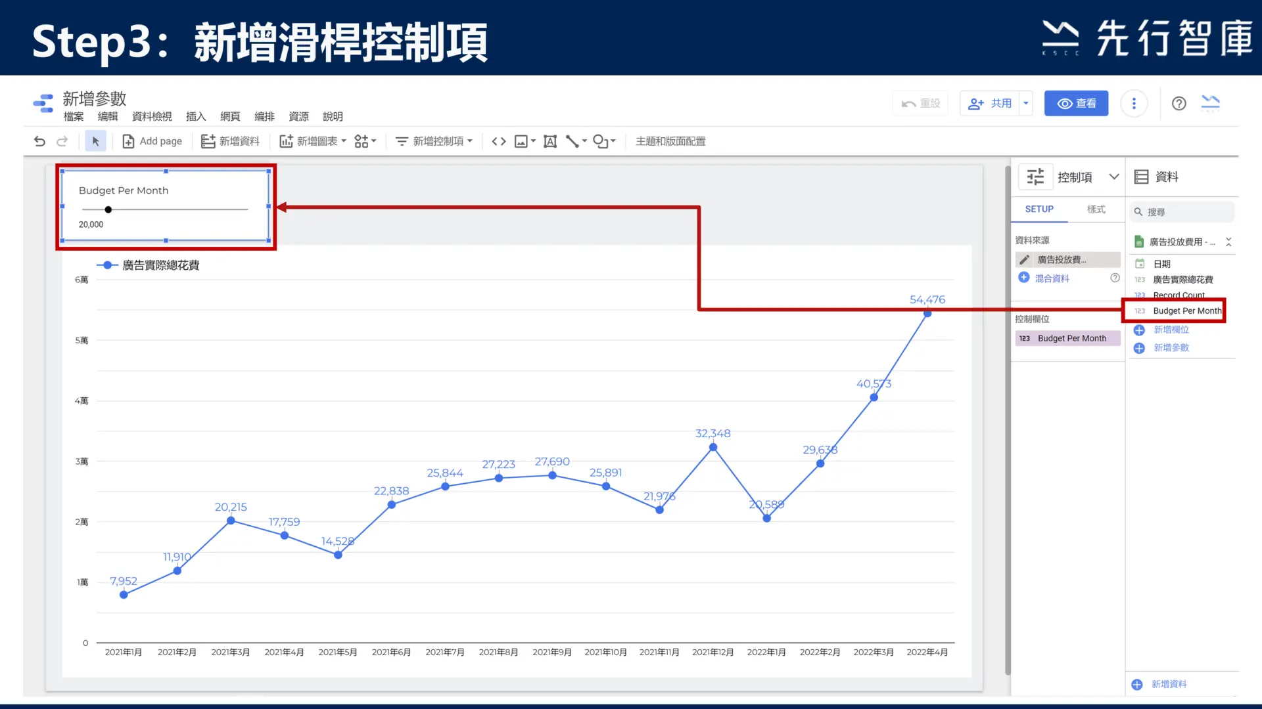The image size is (1262, 709).
Task: Click the report title 新增參數
Action: 95,98
